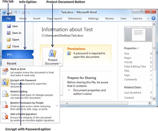Click the Permissions heading

click(x=76, y=49)
